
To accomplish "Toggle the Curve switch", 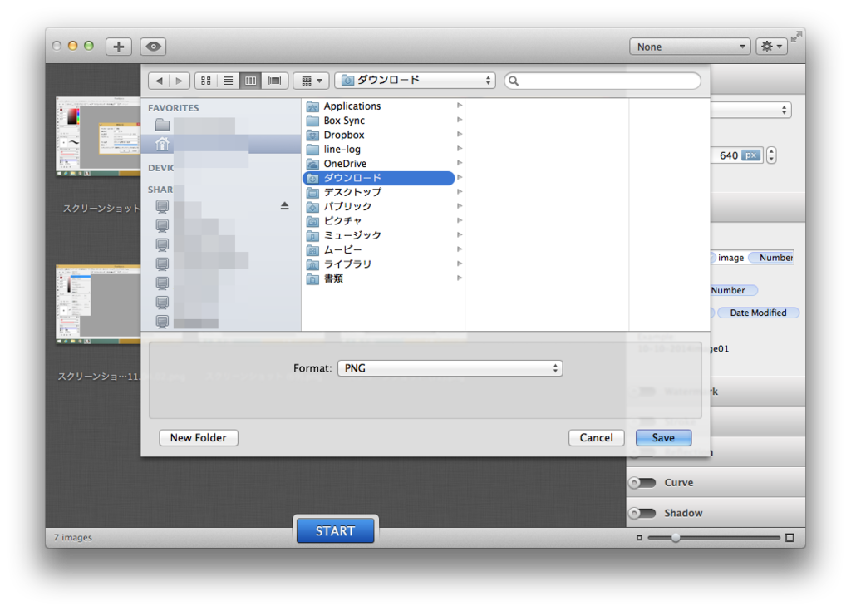I will [x=642, y=483].
